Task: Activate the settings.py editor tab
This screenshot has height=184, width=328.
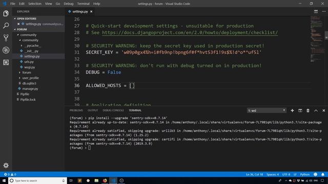Action: pos(80,11)
